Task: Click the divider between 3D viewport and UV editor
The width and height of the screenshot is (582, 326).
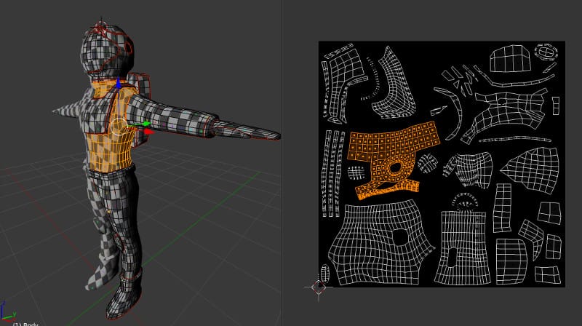Action: [x=282, y=163]
